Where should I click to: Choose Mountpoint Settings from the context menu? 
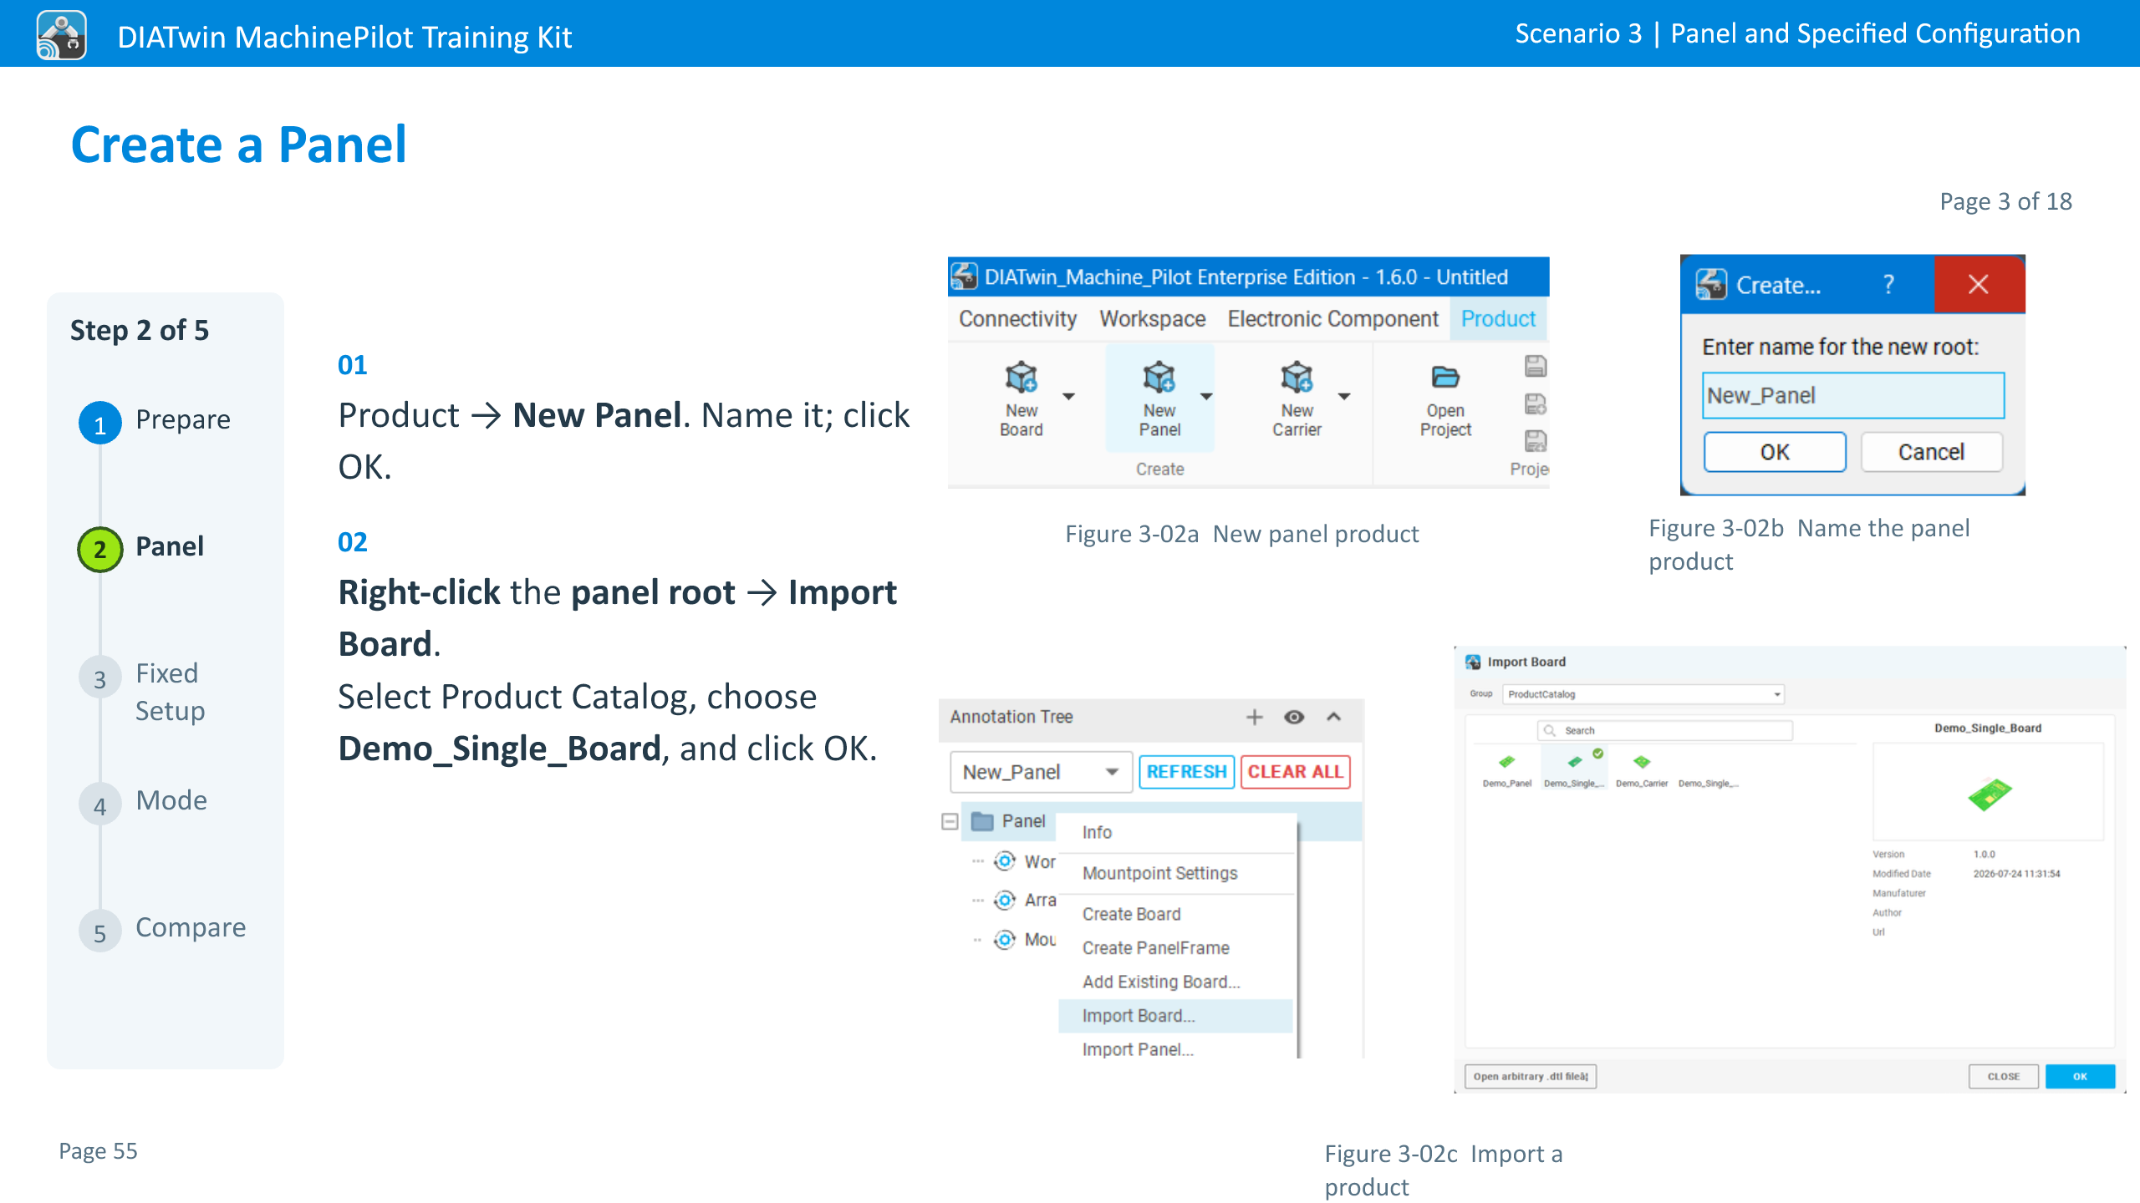coord(1176,873)
